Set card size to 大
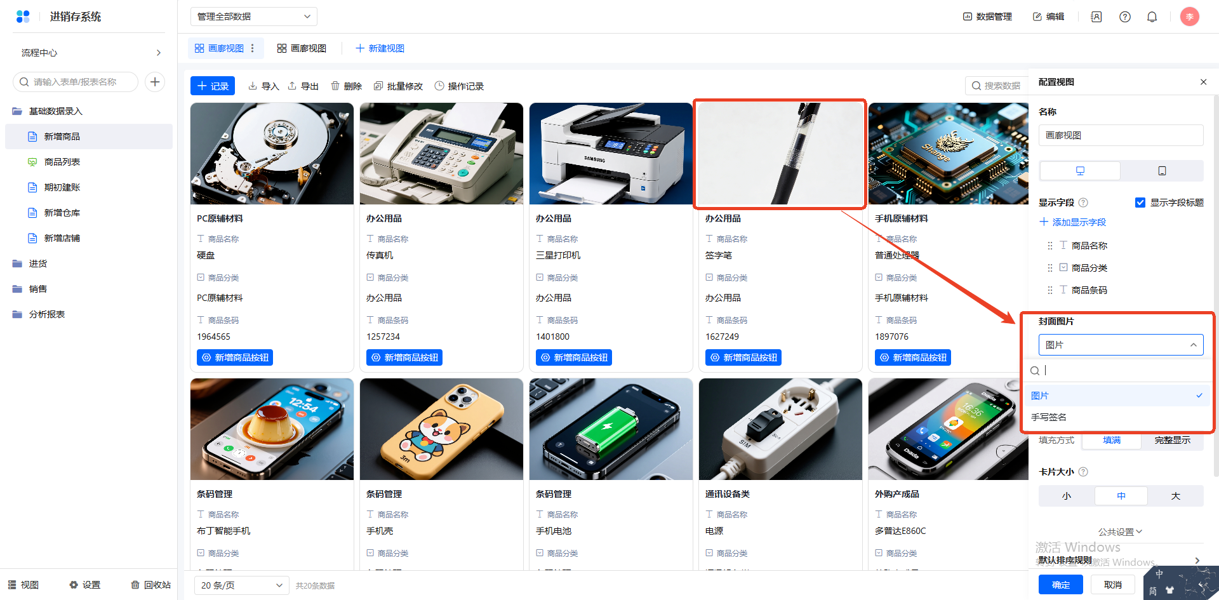 coord(1175,496)
